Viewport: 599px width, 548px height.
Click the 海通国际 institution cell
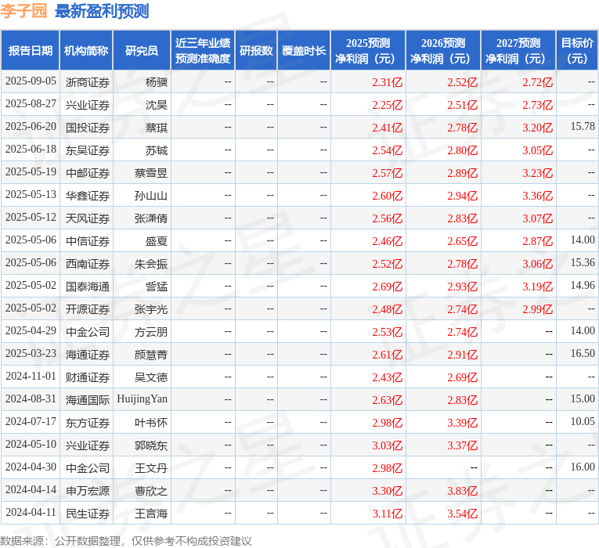point(88,400)
